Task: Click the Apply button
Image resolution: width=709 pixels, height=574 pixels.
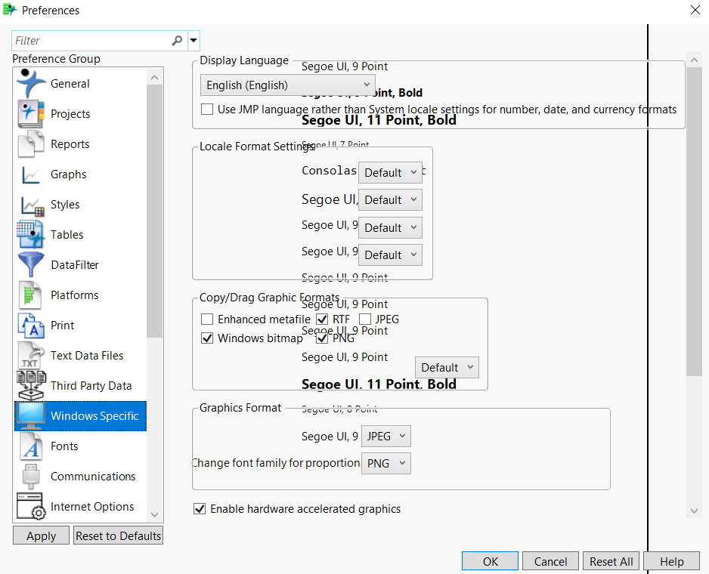Action: (41, 535)
